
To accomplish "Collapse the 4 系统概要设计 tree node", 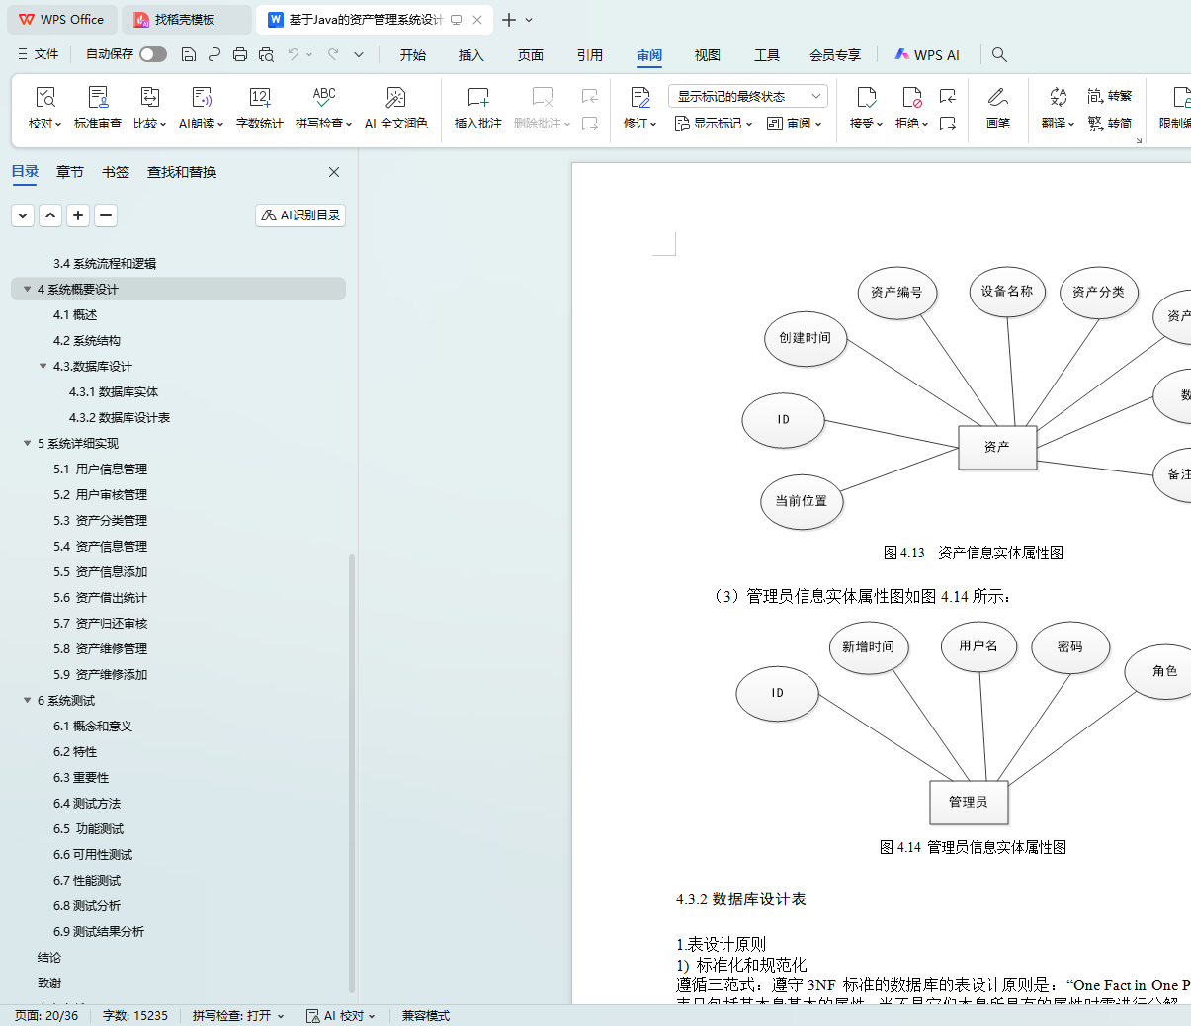I will click(x=27, y=289).
